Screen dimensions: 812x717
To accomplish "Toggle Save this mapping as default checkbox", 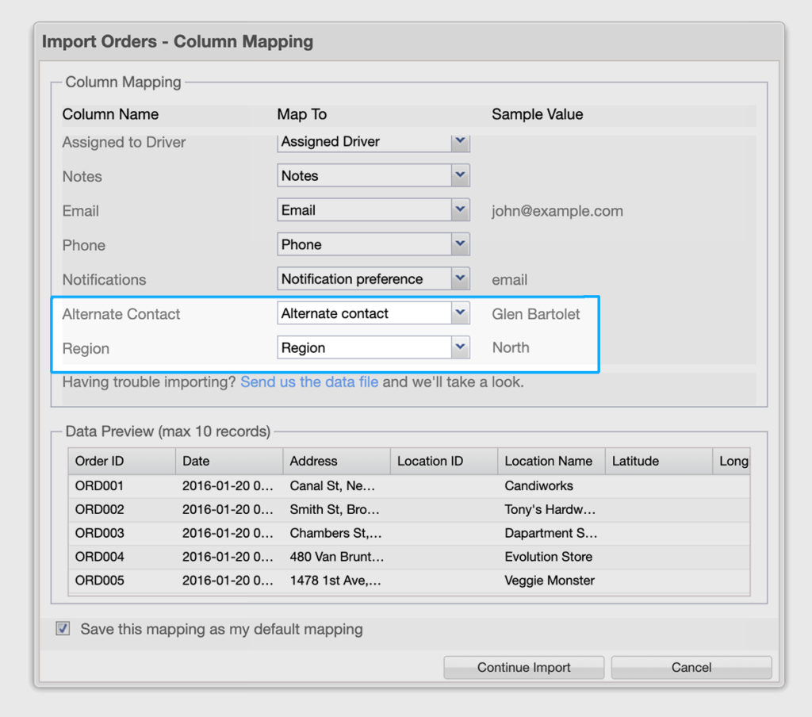I will click(63, 628).
